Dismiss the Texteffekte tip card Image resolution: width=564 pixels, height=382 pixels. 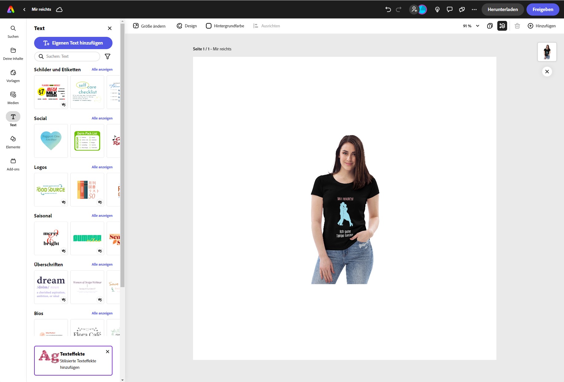click(108, 352)
